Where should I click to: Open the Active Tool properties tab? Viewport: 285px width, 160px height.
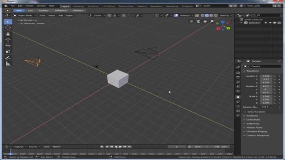coord(238,67)
